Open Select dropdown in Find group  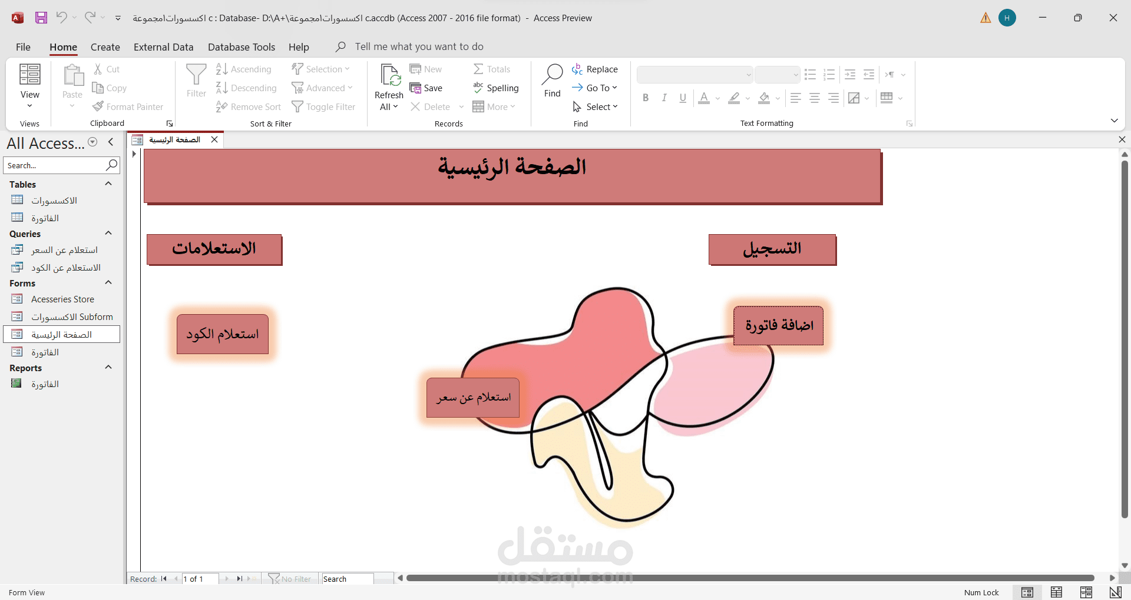[595, 107]
